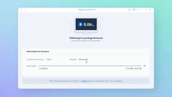The height and width of the screenshot is (97, 172).
Task: Click the 'Réparer système iOS' window title
Action: (x=87, y=10)
